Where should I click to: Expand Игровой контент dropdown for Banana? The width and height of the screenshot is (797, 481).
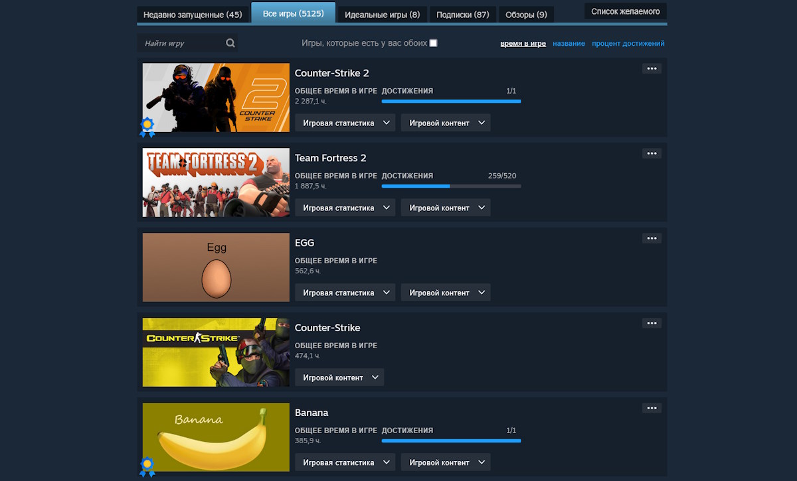click(446, 462)
